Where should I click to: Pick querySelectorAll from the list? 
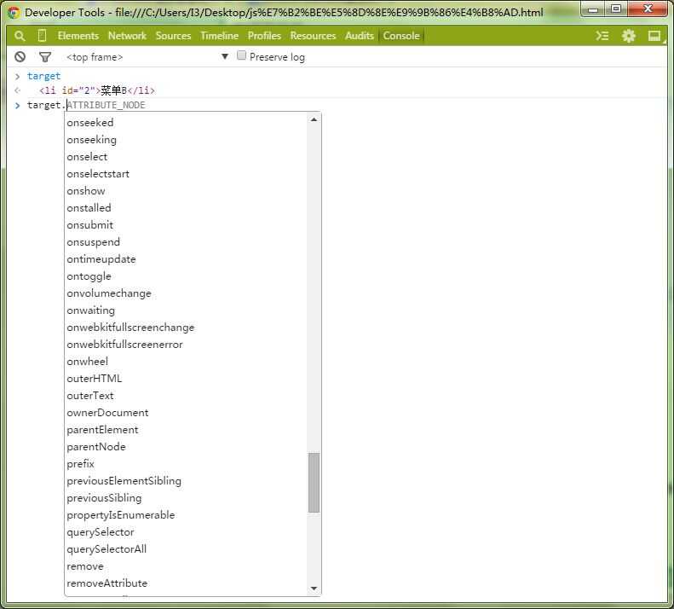[x=107, y=549]
